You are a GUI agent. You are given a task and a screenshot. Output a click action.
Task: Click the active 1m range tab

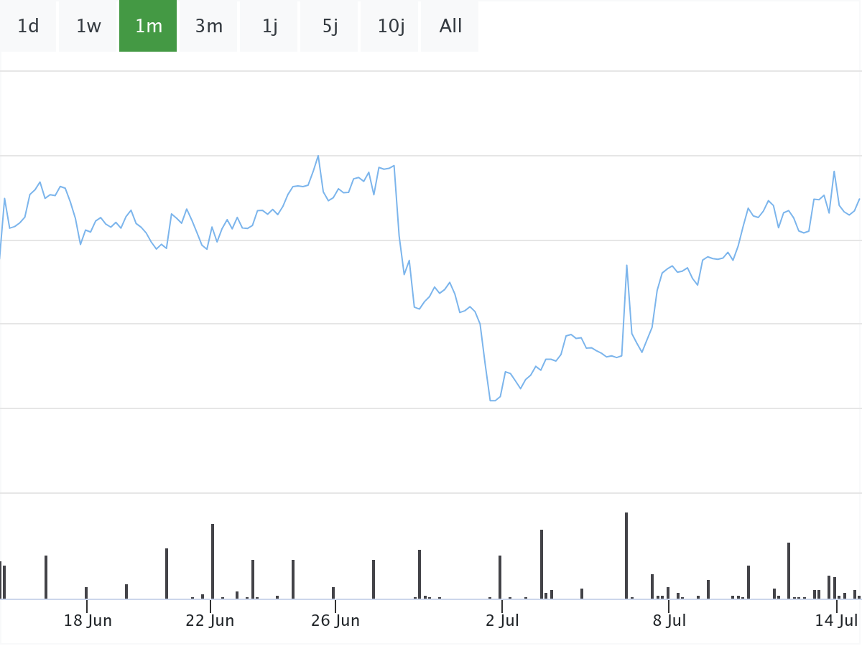click(x=148, y=27)
